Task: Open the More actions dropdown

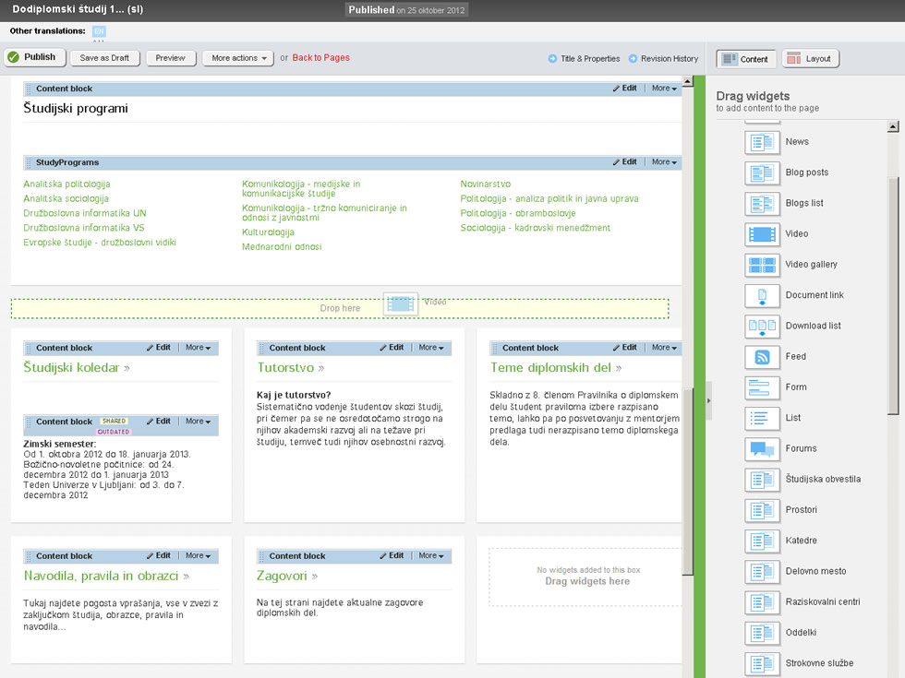Action: point(238,58)
